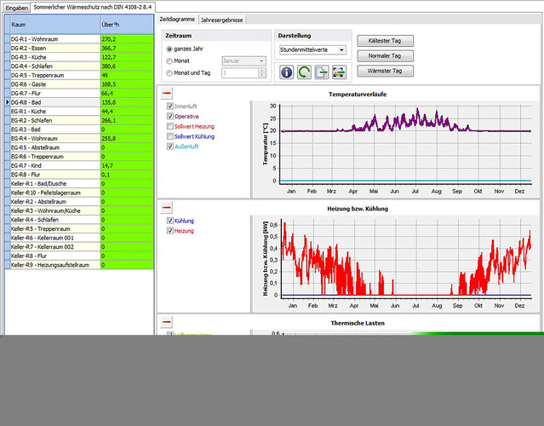Image resolution: width=544 pixels, height=426 pixels.
Task: Click the day number spinner arrows
Action: [261, 73]
